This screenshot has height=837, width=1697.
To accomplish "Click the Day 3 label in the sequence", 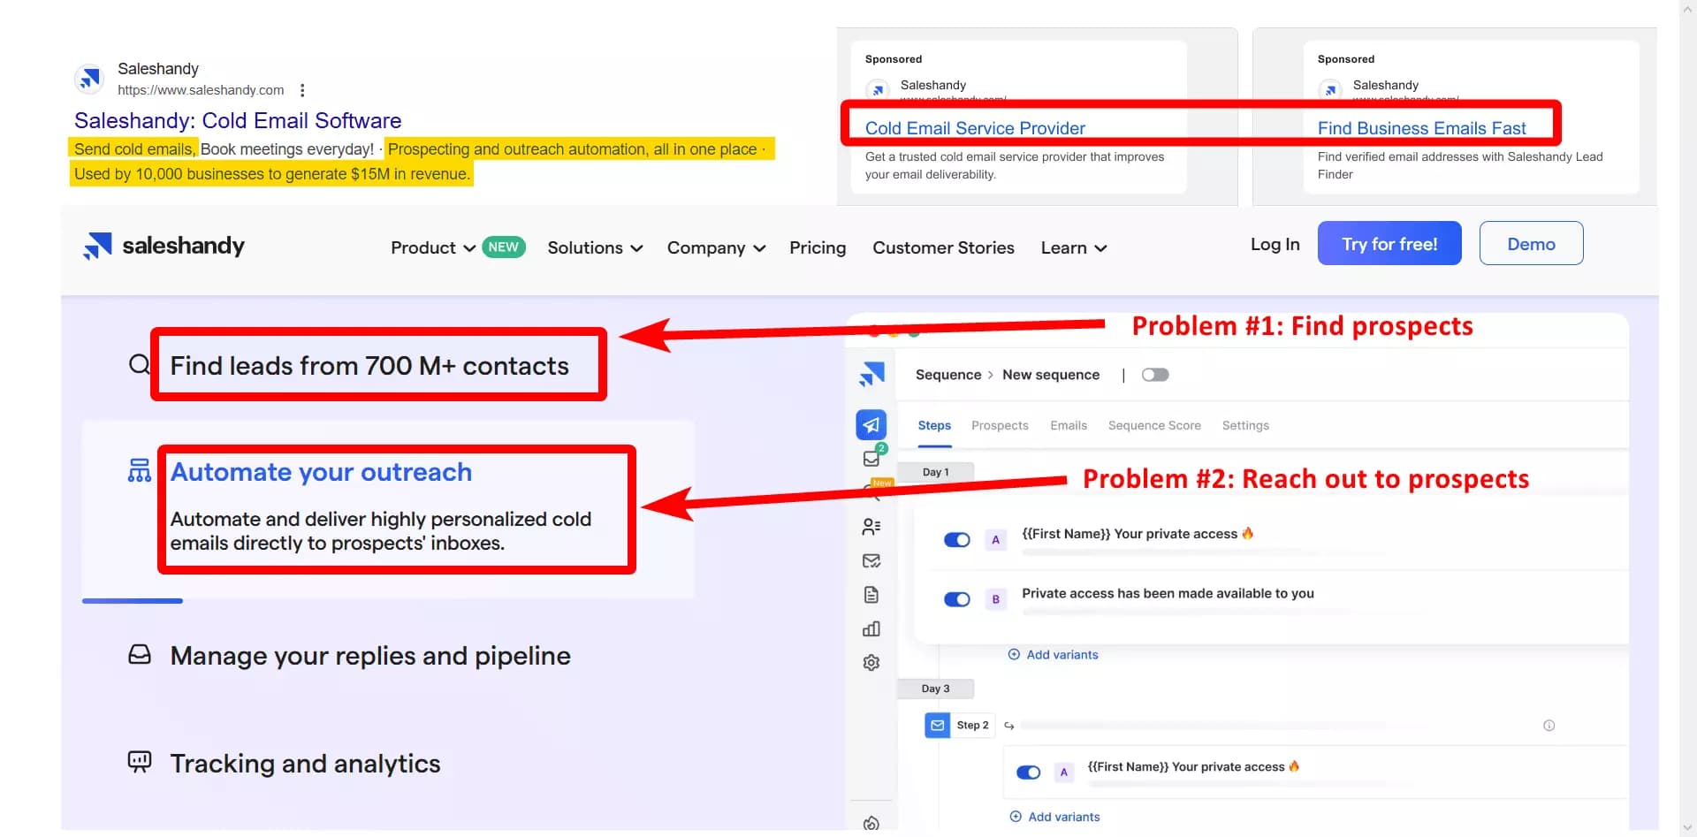I will click(x=935, y=689).
